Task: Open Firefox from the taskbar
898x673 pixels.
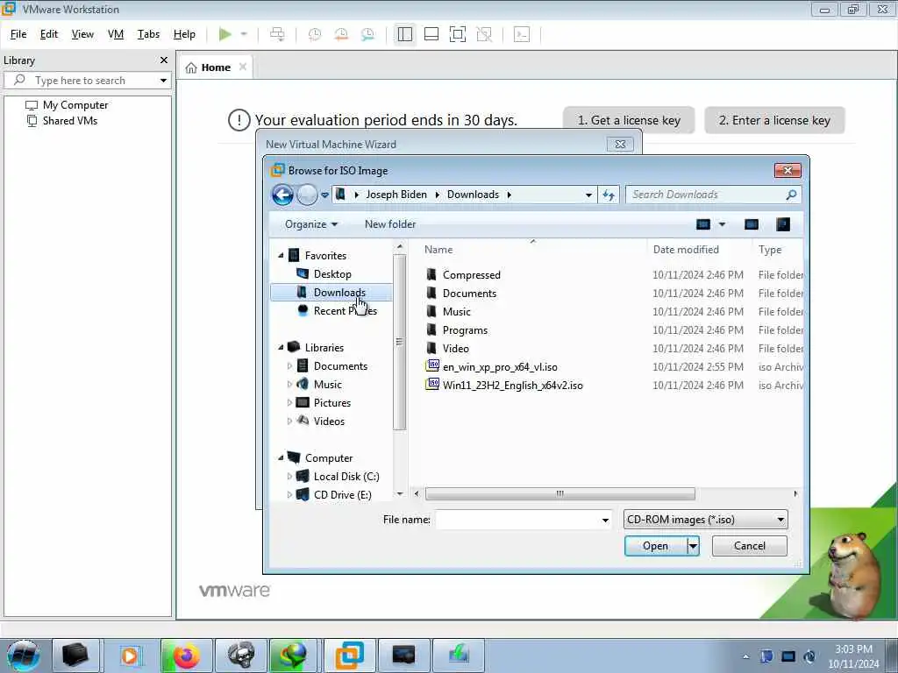Action: 186,655
